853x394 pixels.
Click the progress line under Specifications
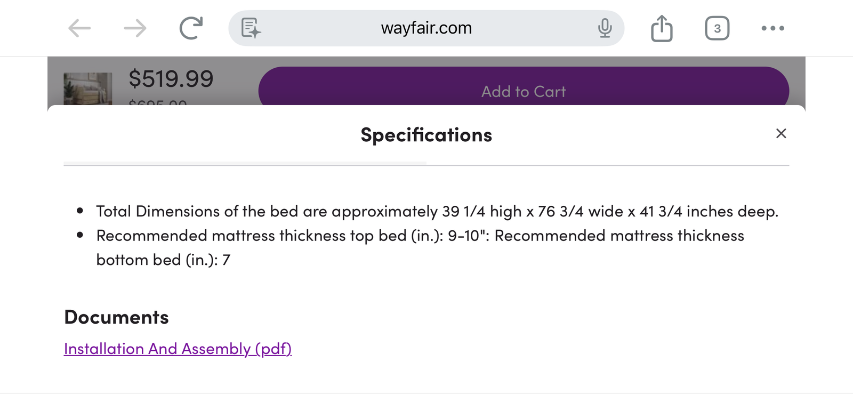point(245,164)
